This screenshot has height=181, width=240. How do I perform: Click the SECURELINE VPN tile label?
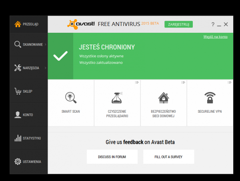pyautogui.click(x=210, y=111)
